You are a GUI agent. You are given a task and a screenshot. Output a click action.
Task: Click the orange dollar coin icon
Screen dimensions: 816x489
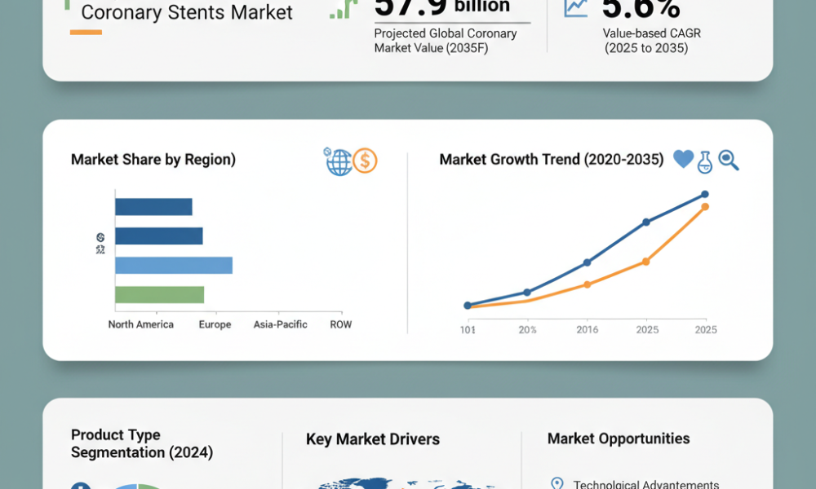365,161
